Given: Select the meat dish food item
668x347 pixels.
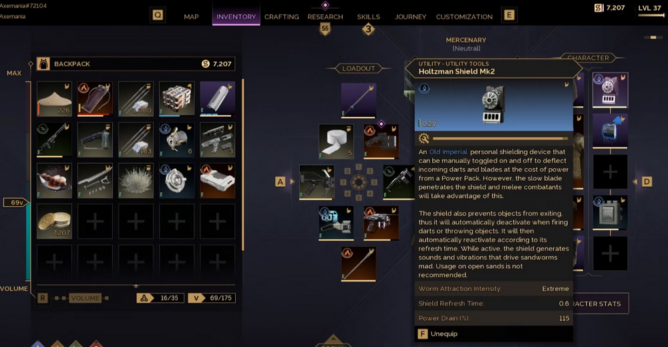Looking at the screenshot, I should coord(54,181).
